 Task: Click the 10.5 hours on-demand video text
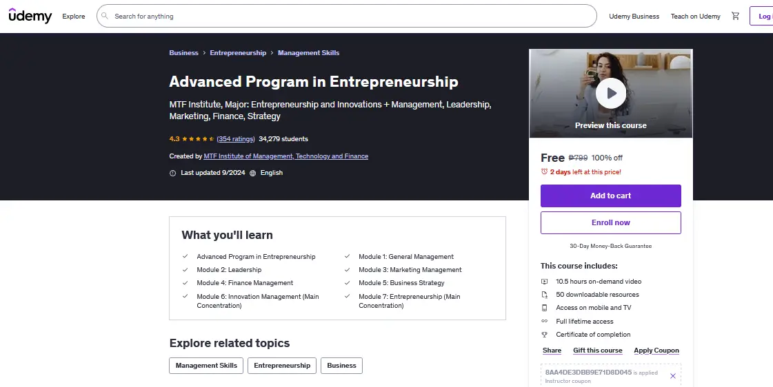tap(599, 282)
